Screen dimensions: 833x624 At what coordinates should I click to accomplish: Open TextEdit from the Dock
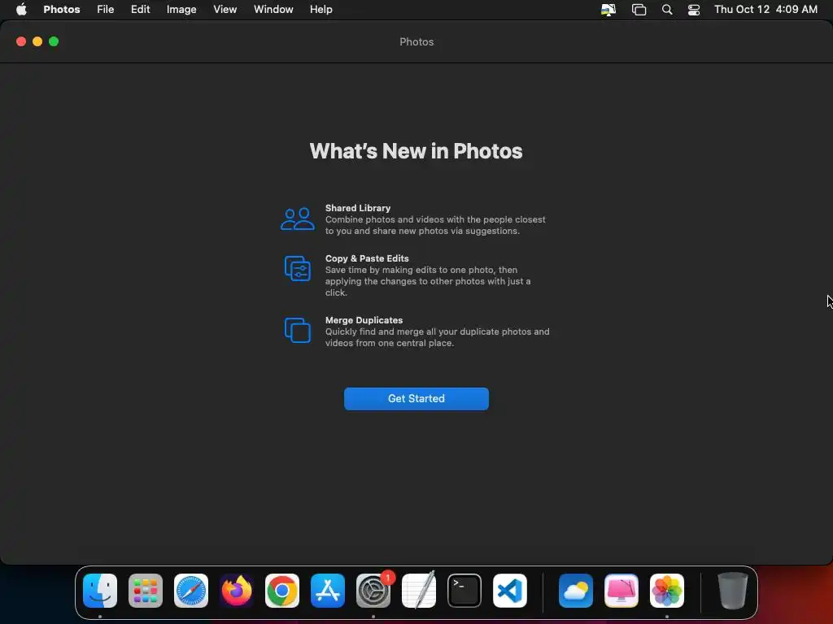[x=419, y=591]
